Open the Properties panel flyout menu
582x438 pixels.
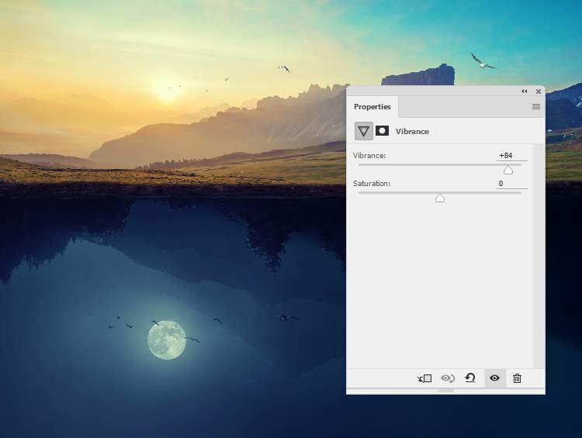pos(535,107)
